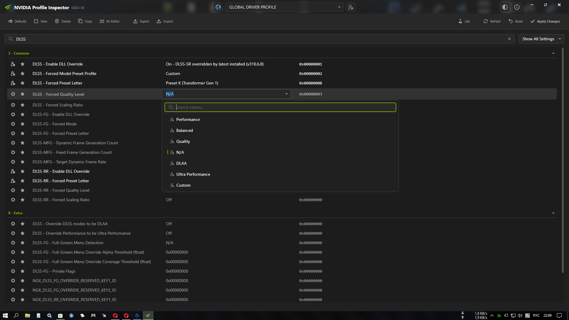Click the user-set icon for DLSS - Forced Model Preset Profile
This screenshot has height=320, width=569.
(13, 73)
